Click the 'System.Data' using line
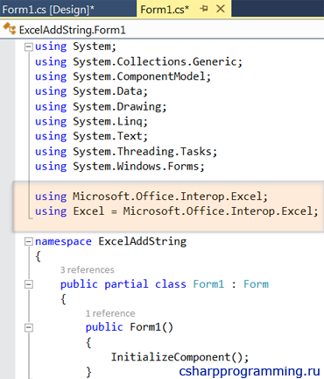The height and width of the screenshot is (379, 324). tap(91, 91)
